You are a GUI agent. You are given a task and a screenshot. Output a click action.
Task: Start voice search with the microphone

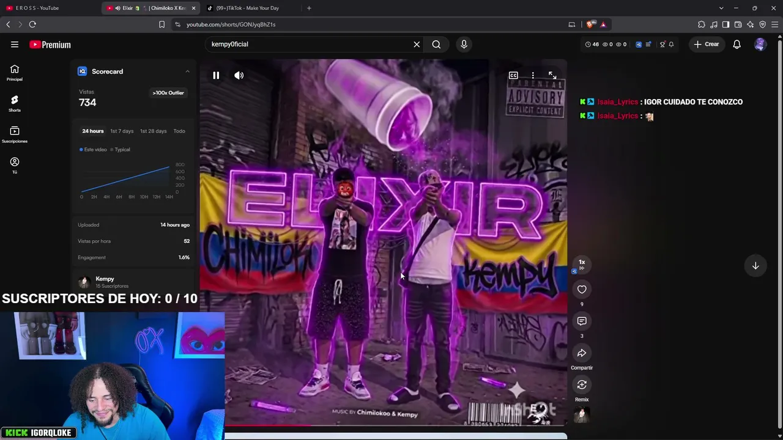coord(464,44)
